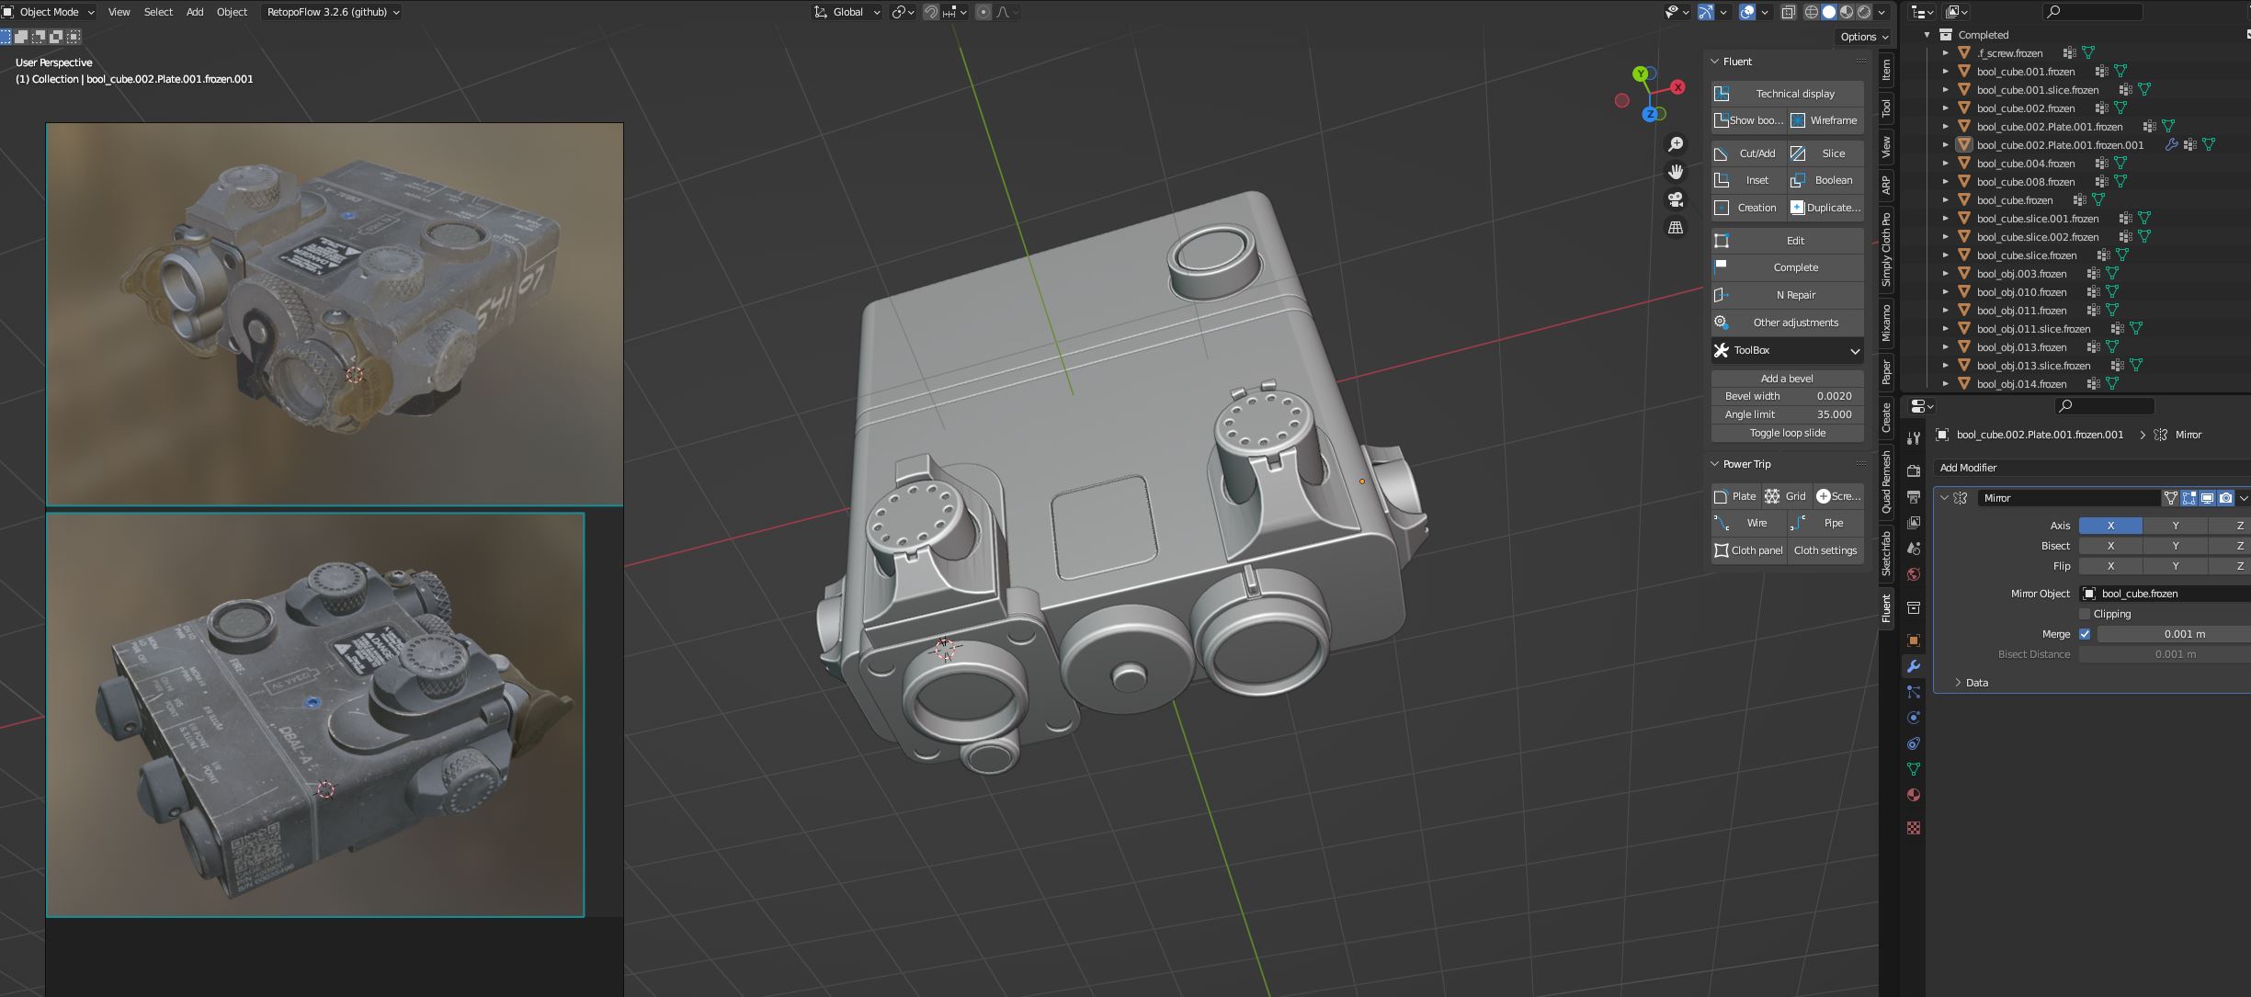Expand bool_cube.004.frozen in outliner
This screenshot has width=2251, height=997.
(x=1945, y=164)
